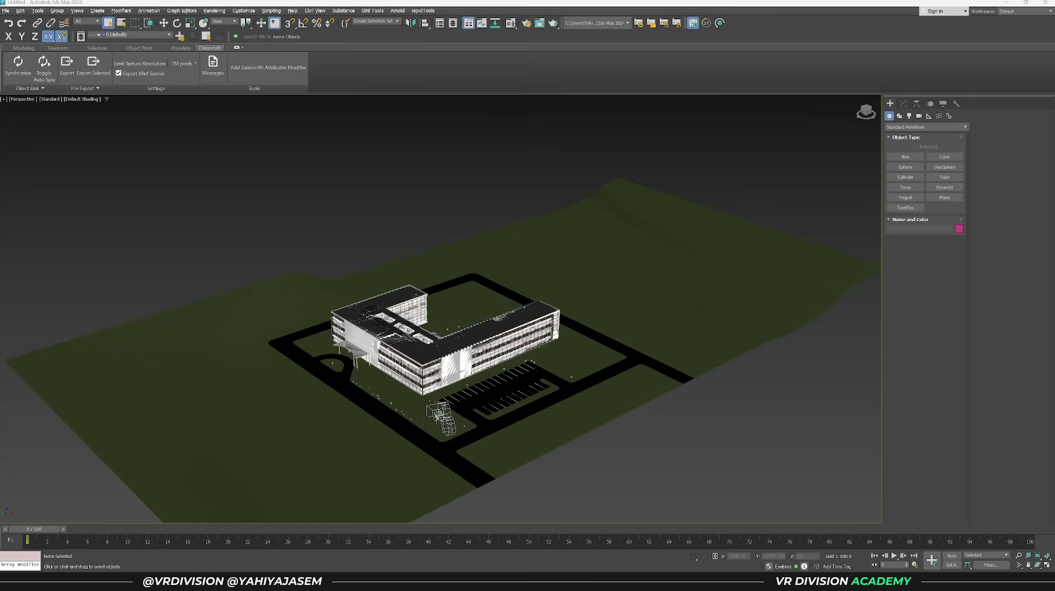Screen dimensions: 1055x591
Task: Switch to Cameras category in Create panel
Action: (x=919, y=116)
